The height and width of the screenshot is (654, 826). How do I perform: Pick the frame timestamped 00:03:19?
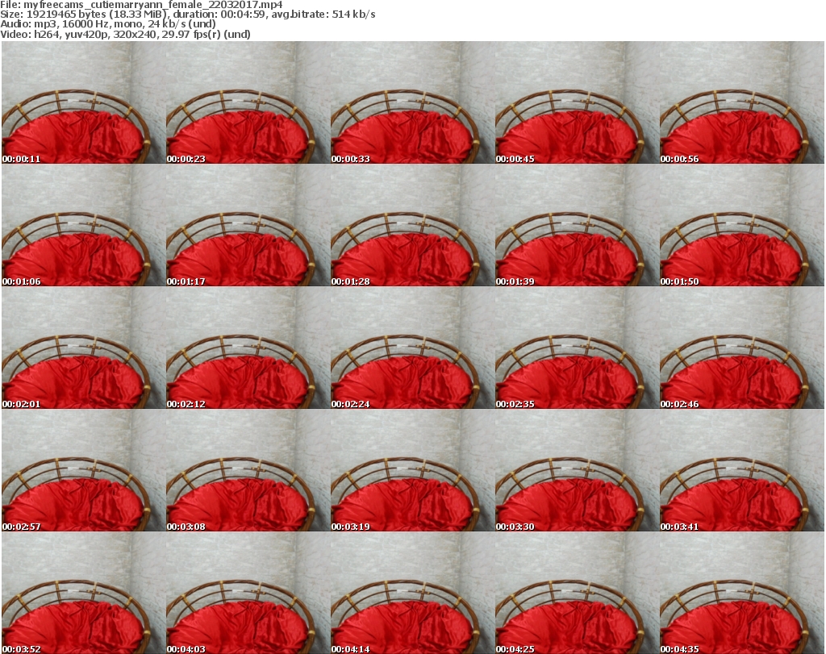click(x=413, y=470)
